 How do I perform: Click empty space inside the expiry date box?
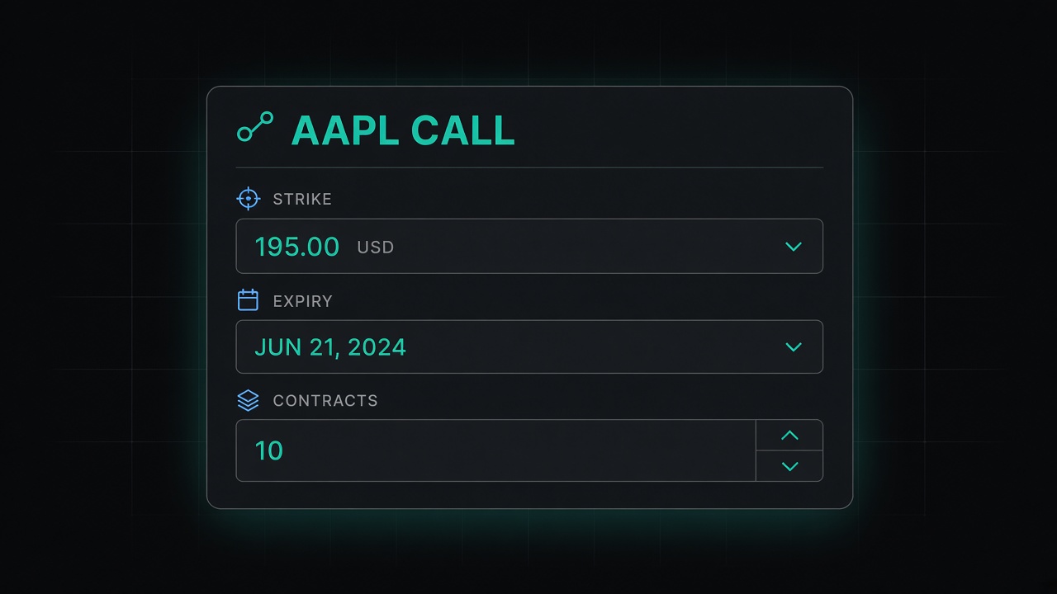click(595, 346)
